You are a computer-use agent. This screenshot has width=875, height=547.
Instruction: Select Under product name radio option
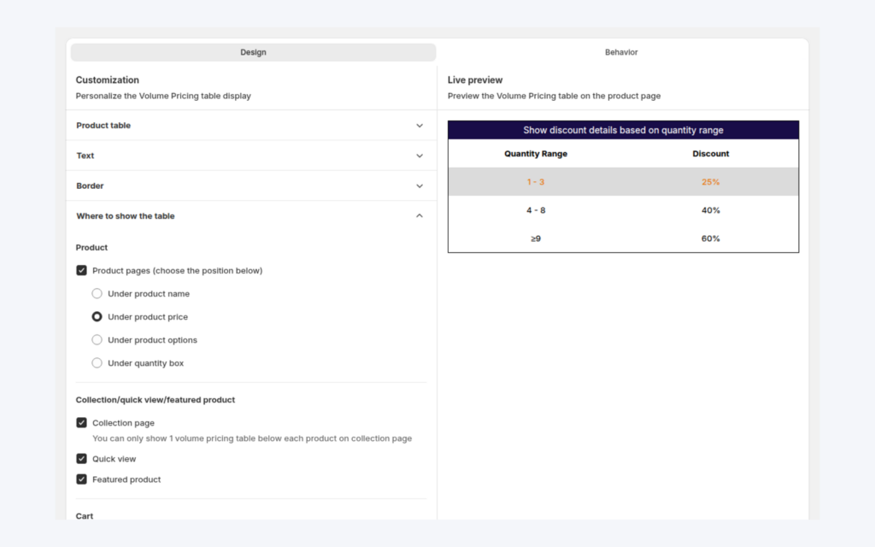pyautogui.click(x=97, y=294)
